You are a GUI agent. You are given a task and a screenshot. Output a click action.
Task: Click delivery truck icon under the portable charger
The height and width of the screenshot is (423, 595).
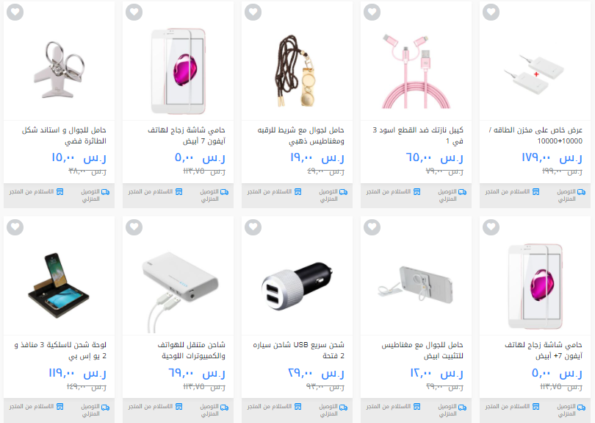tap(225, 408)
